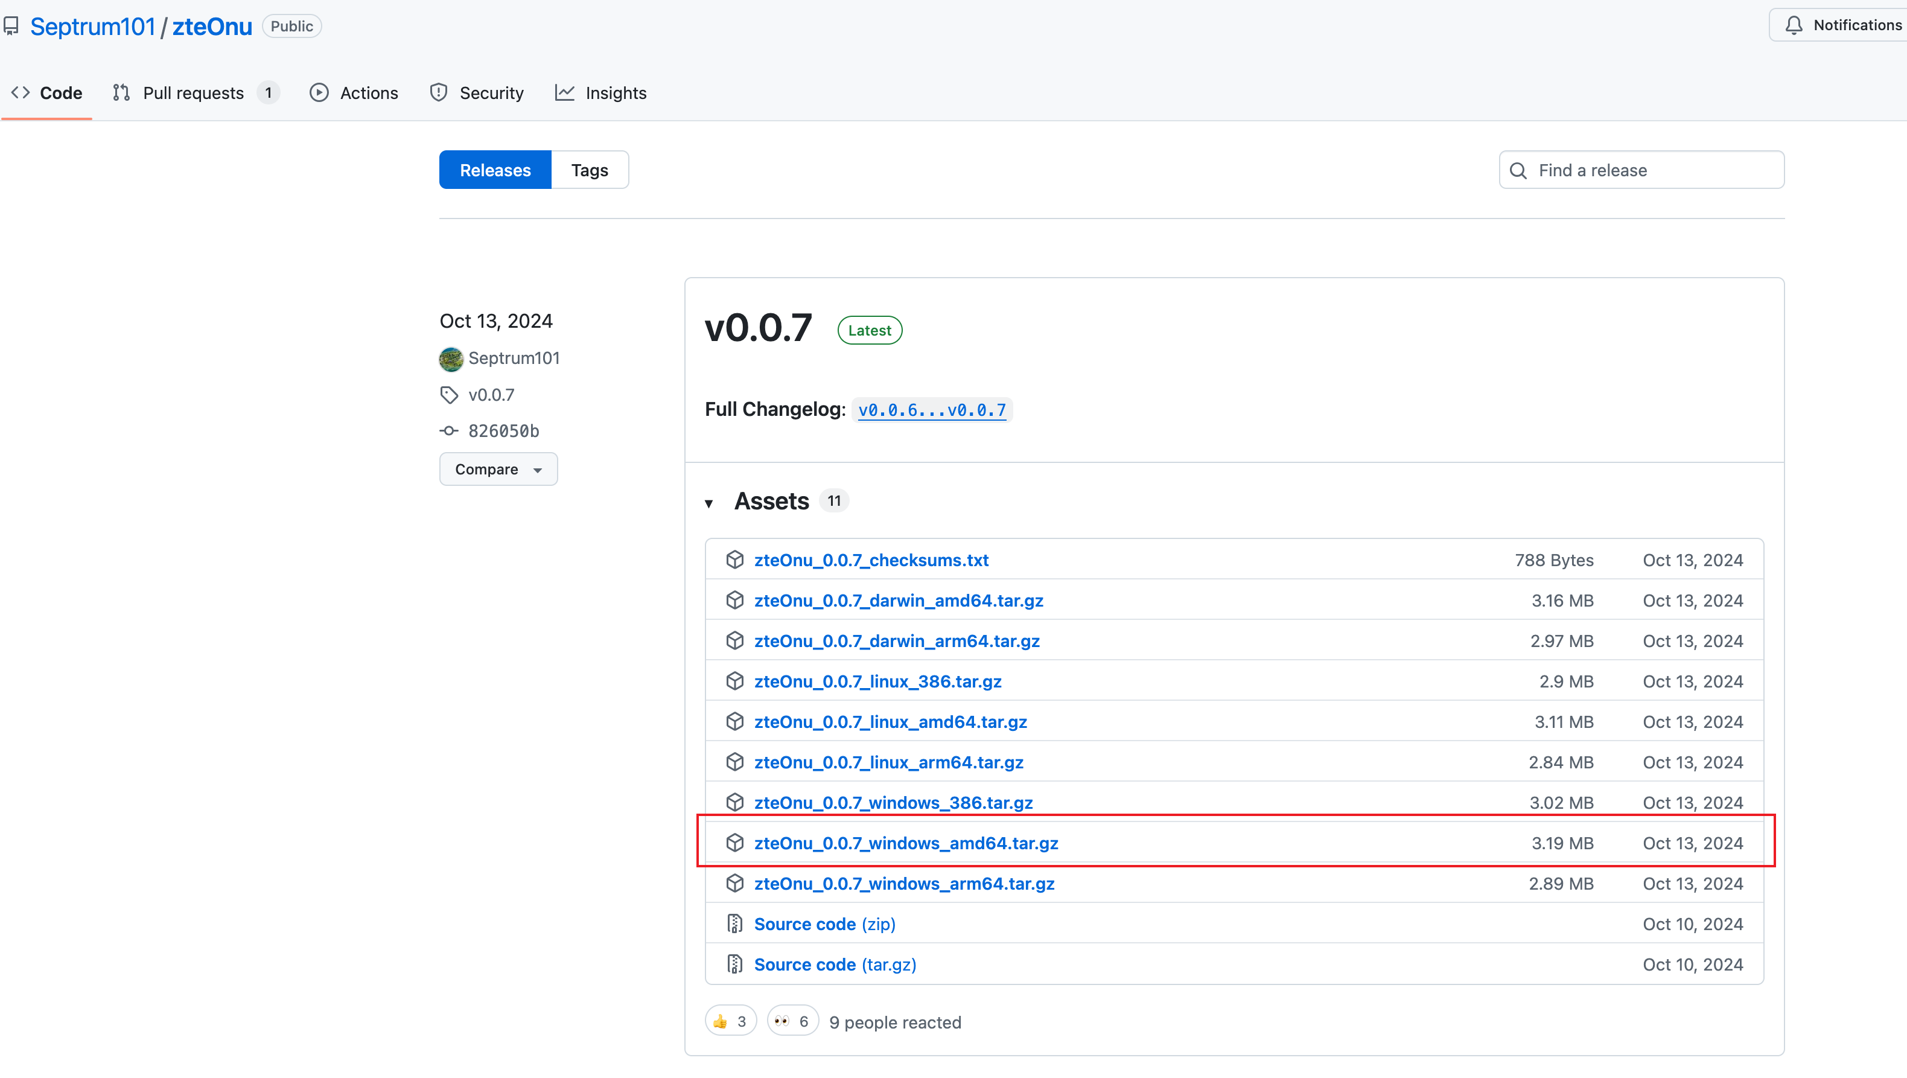Click the Septrum101 avatar image
The image size is (1907, 1078).
[451, 359]
